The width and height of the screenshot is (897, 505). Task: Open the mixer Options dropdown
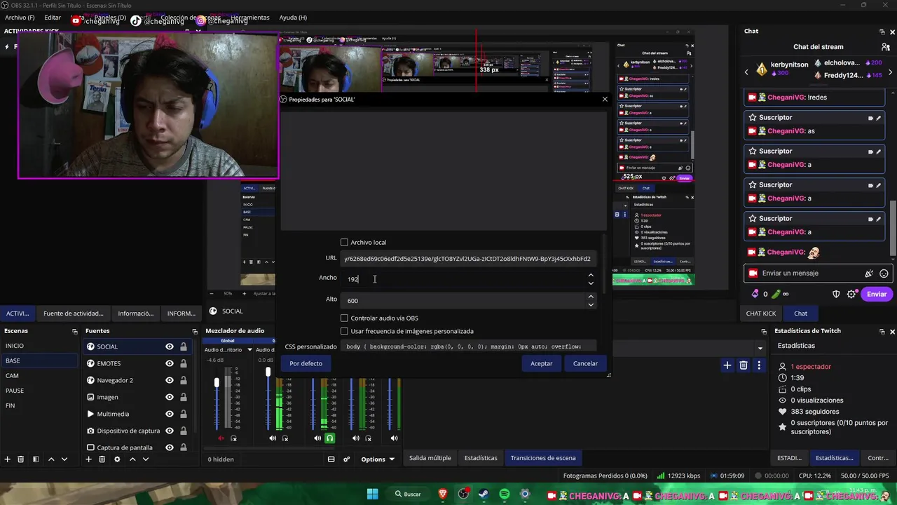(x=378, y=459)
